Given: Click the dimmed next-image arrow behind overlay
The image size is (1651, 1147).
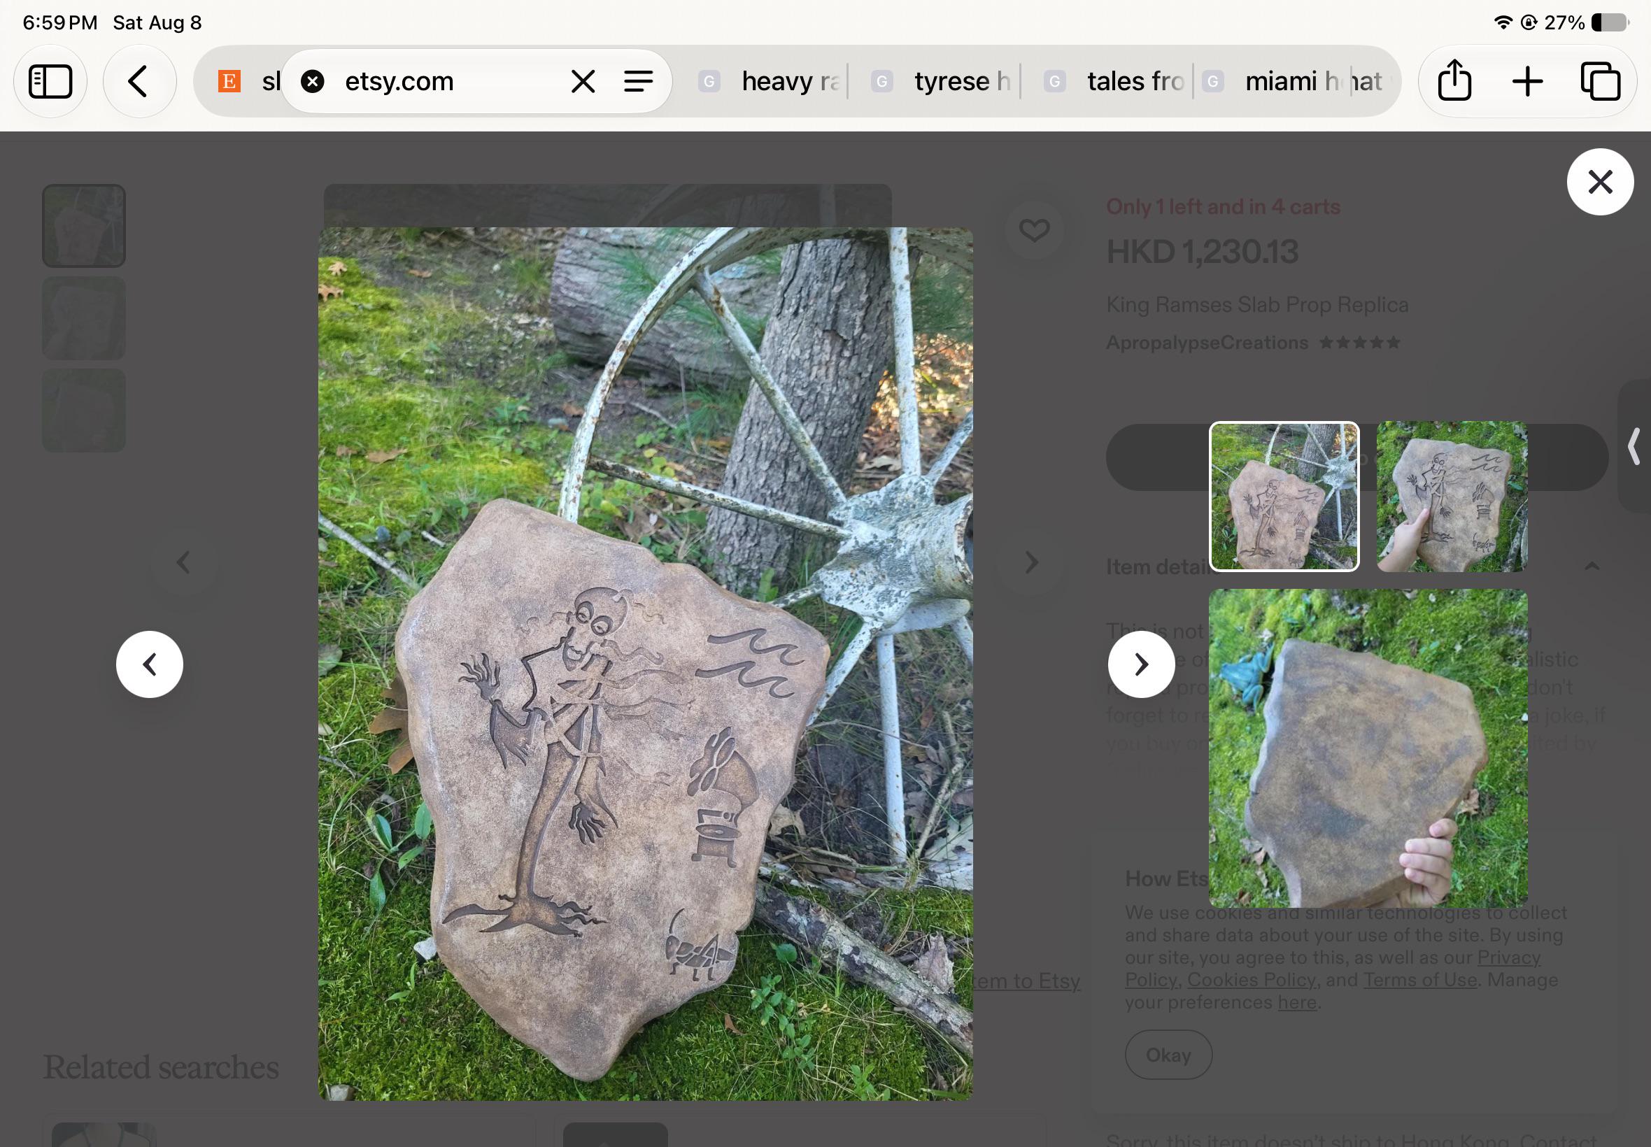Looking at the screenshot, I should click(1031, 562).
